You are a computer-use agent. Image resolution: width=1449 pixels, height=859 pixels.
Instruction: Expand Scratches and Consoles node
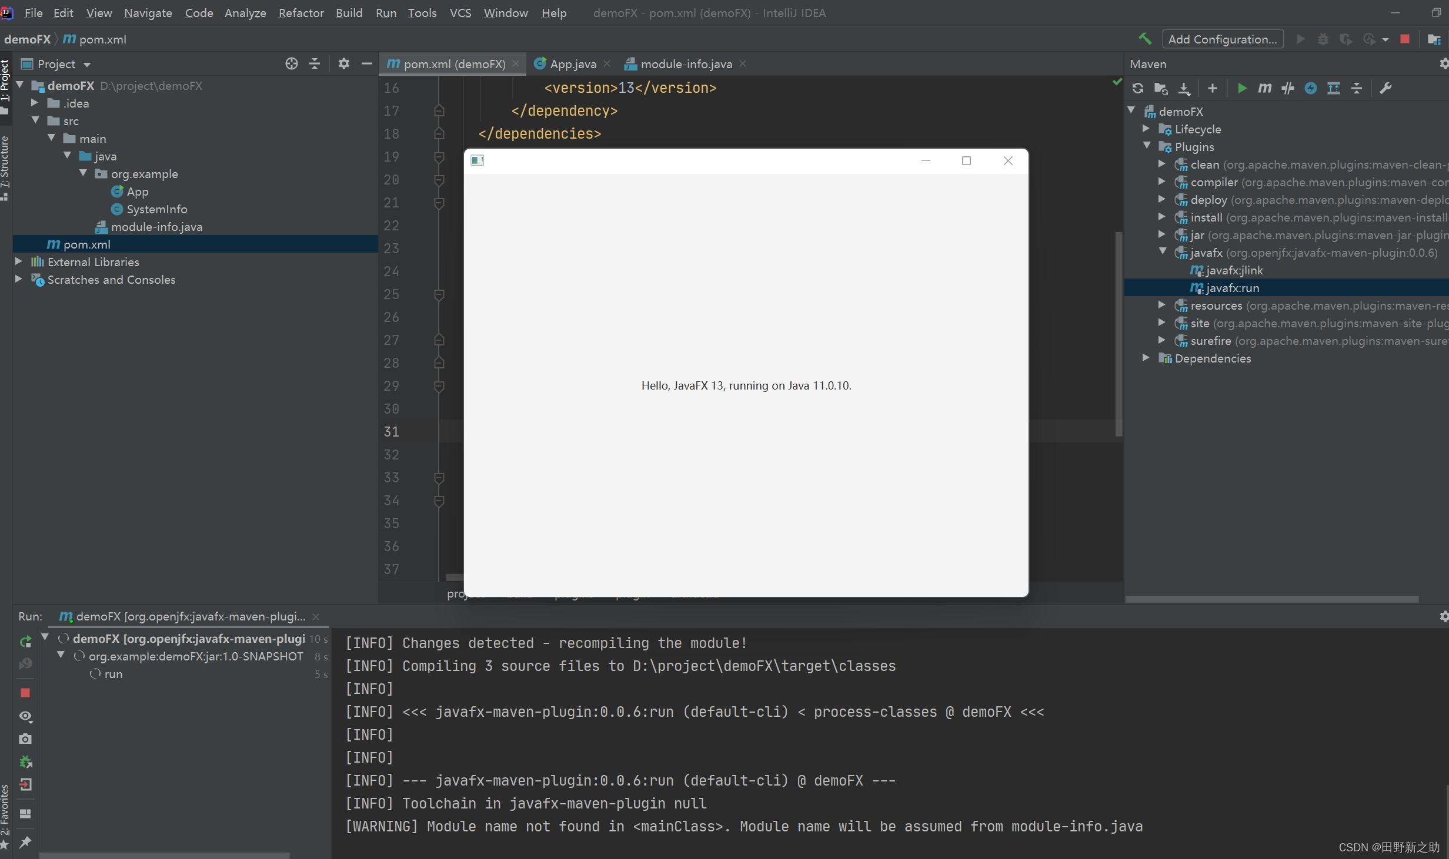19,279
